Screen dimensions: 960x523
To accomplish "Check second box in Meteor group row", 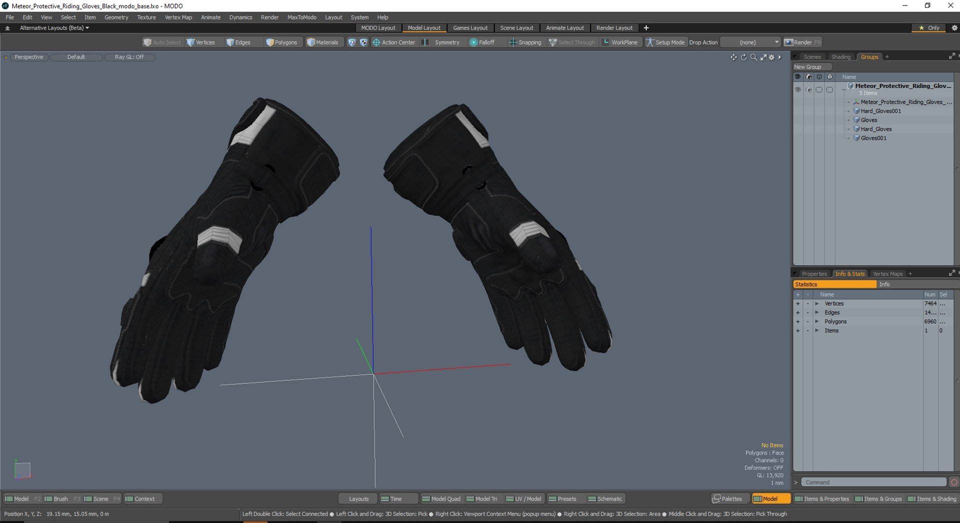I will (x=829, y=90).
